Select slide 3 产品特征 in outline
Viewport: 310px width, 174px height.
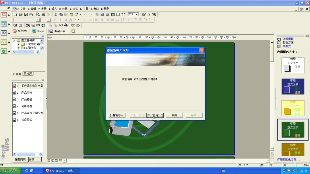(x=26, y=99)
